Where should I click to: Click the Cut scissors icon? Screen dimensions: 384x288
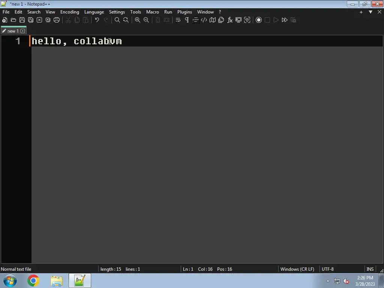click(68, 20)
